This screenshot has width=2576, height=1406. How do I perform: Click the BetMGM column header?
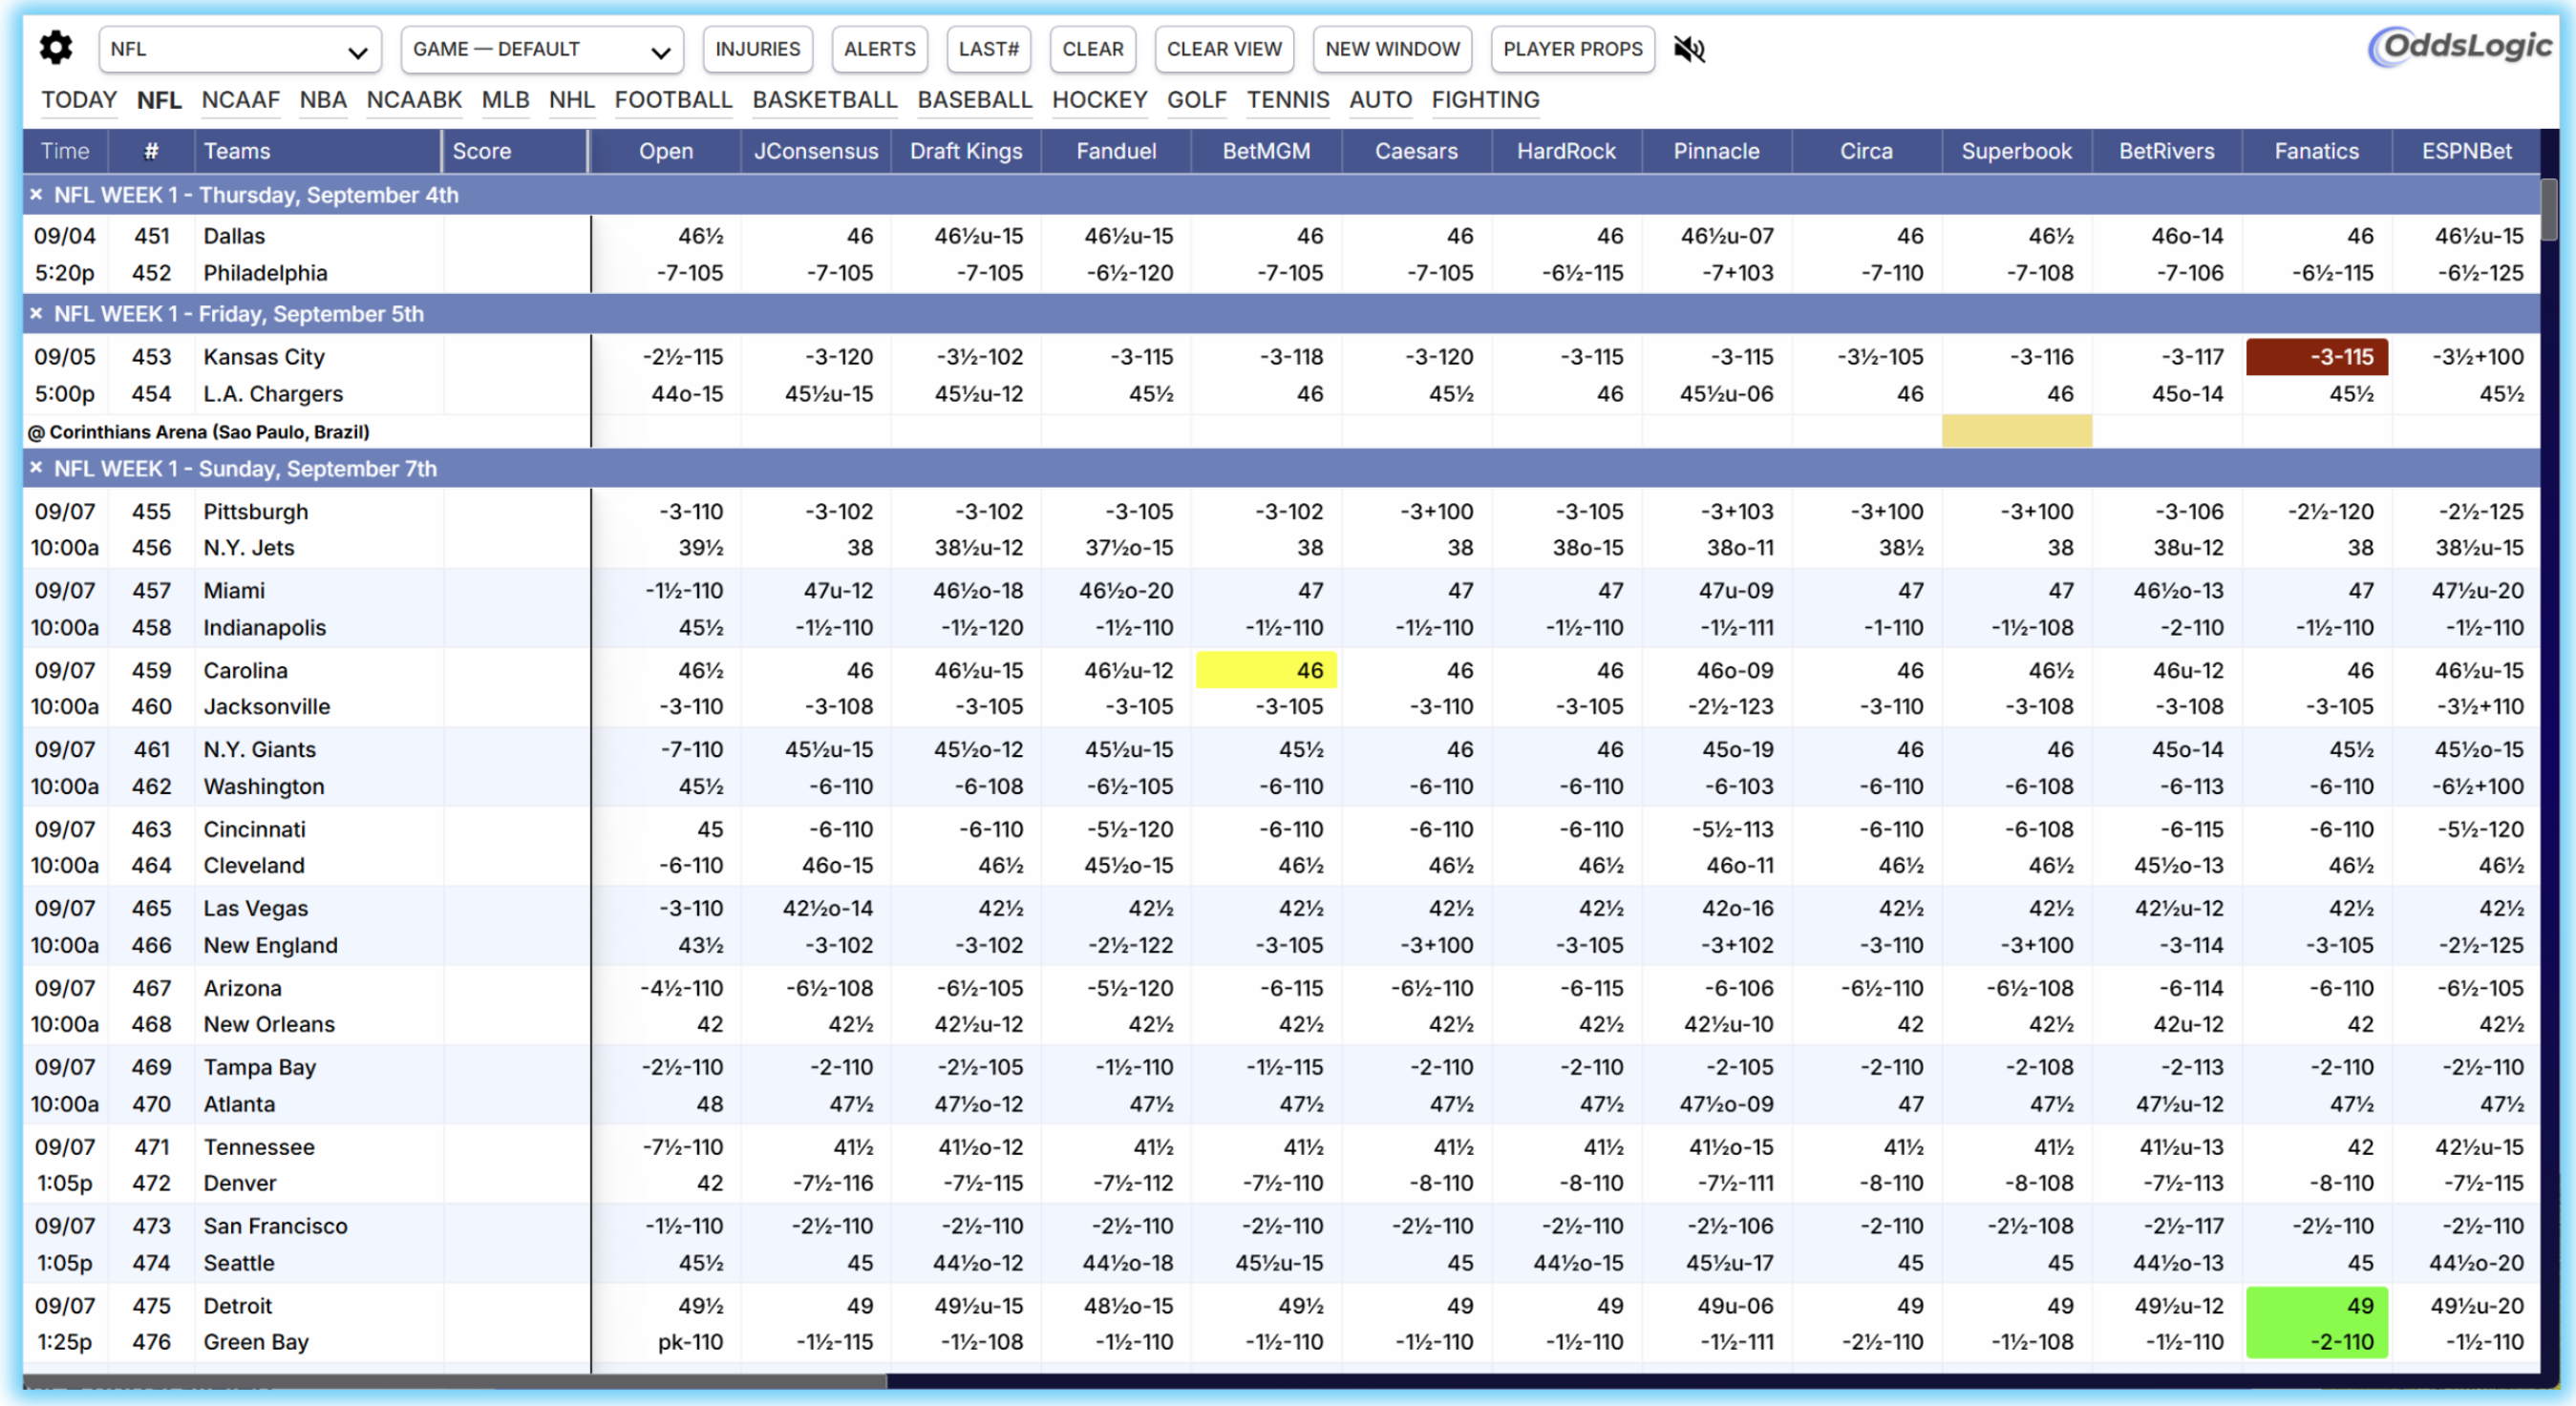[1266, 151]
